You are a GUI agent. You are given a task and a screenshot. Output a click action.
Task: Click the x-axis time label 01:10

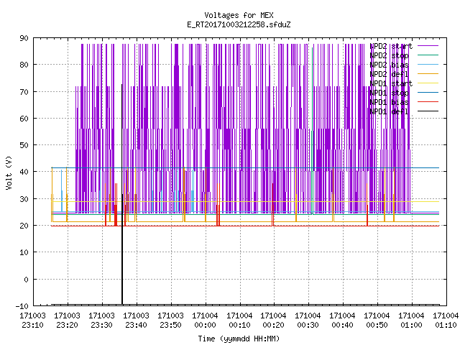click(x=446, y=325)
